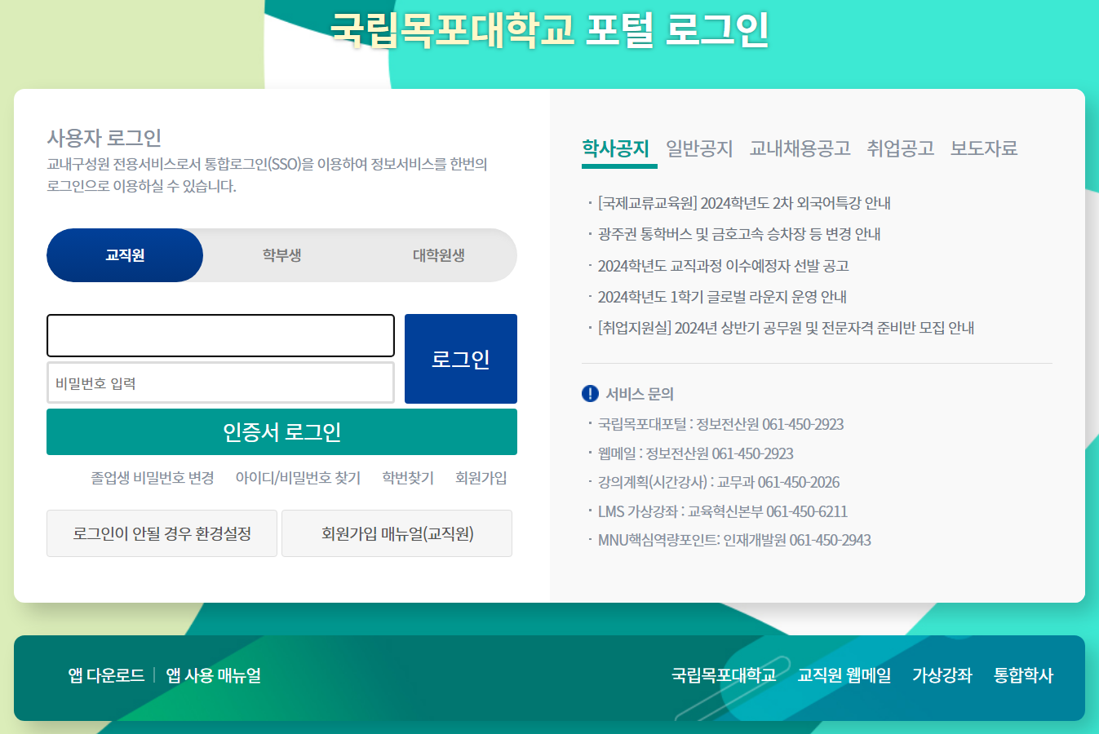Click the 로그인 button

[460, 359]
